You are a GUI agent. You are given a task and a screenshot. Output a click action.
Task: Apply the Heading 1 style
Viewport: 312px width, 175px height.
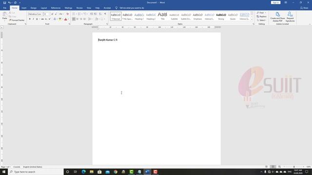(139, 16)
